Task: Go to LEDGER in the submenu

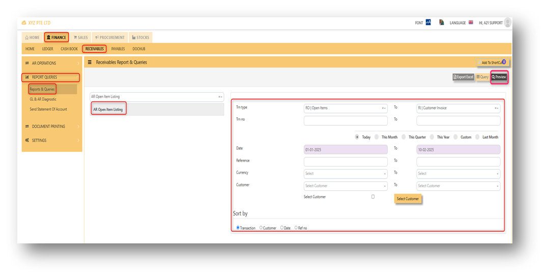Action: 48,49
